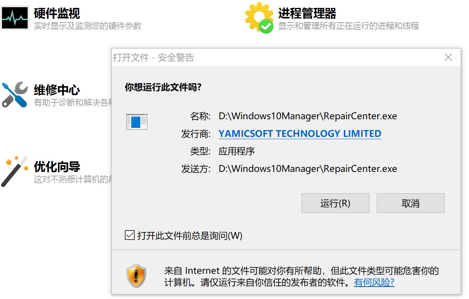
Task: Select the 硬件监视 title text
Action: click(x=57, y=14)
